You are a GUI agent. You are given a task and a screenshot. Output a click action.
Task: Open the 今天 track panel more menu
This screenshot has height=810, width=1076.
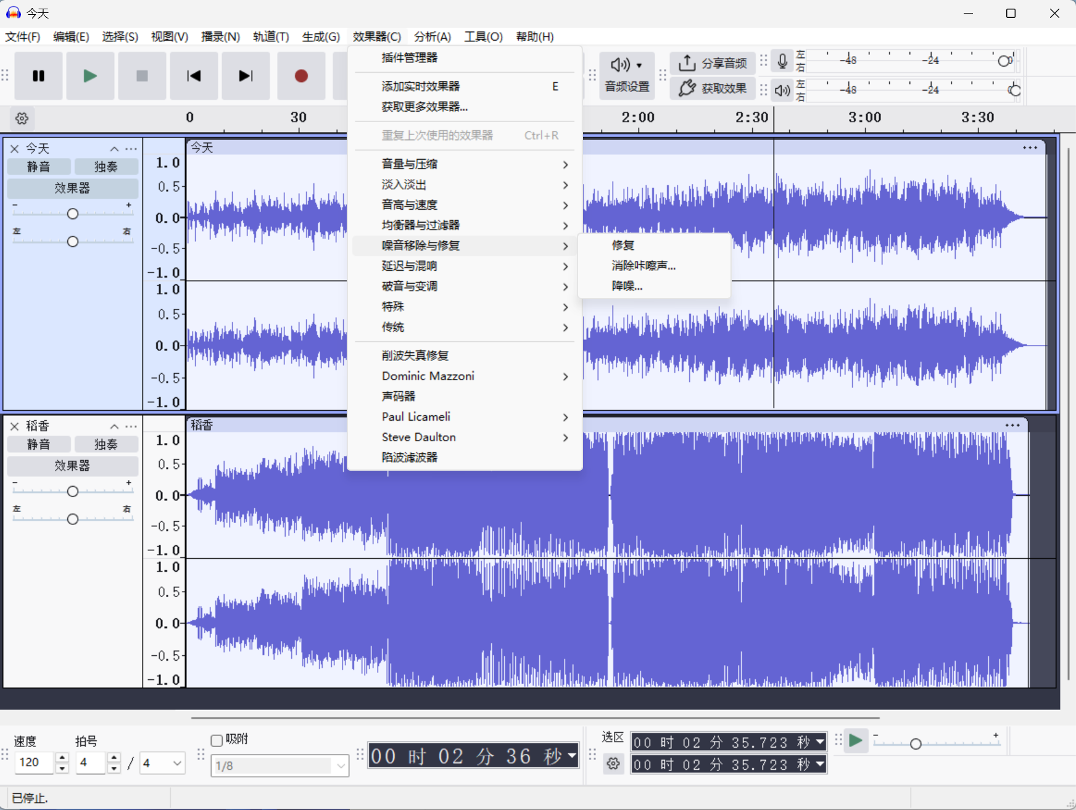pyautogui.click(x=131, y=149)
